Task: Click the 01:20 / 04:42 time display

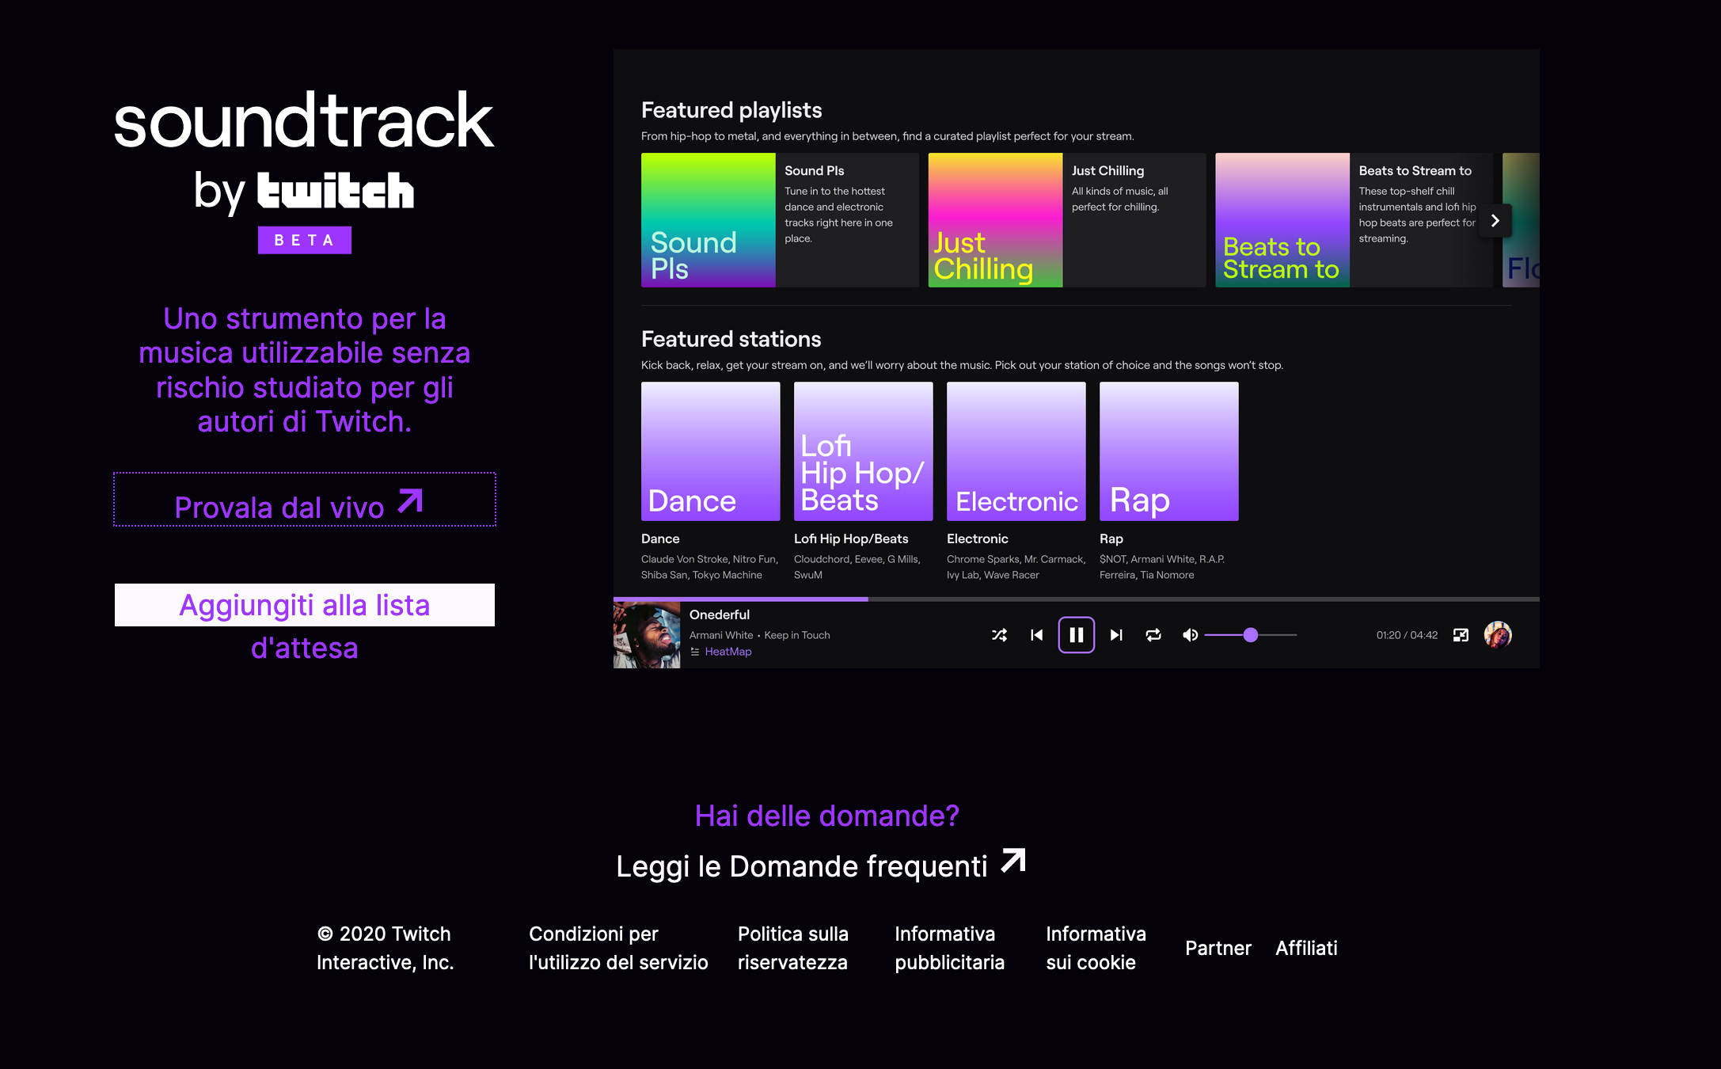Action: 1407,635
